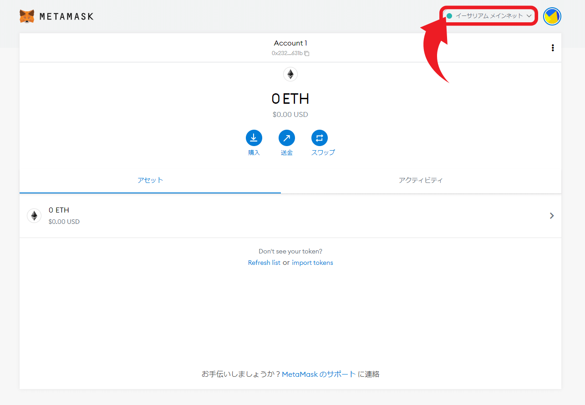Click the 送金 label

pyautogui.click(x=287, y=153)
